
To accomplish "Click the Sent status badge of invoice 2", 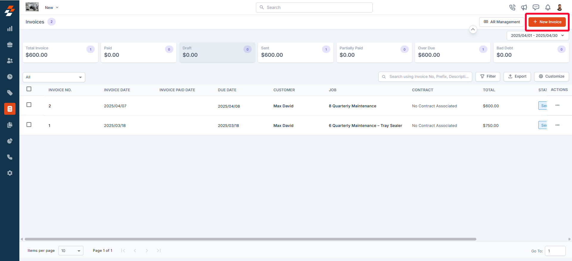I will click(543, 106).
